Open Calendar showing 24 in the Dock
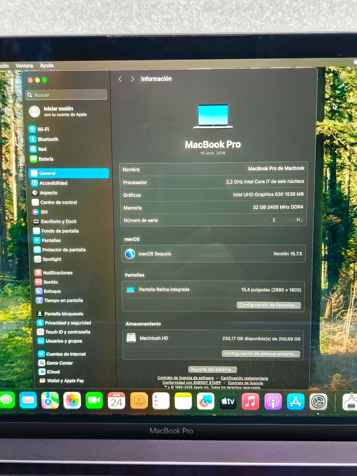The height and width of the screenshot is (476, 357). click(x=116, y=401)
